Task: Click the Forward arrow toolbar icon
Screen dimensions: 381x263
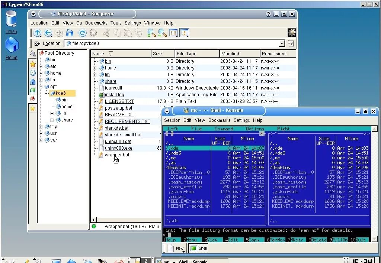Action: pos(58,33)
